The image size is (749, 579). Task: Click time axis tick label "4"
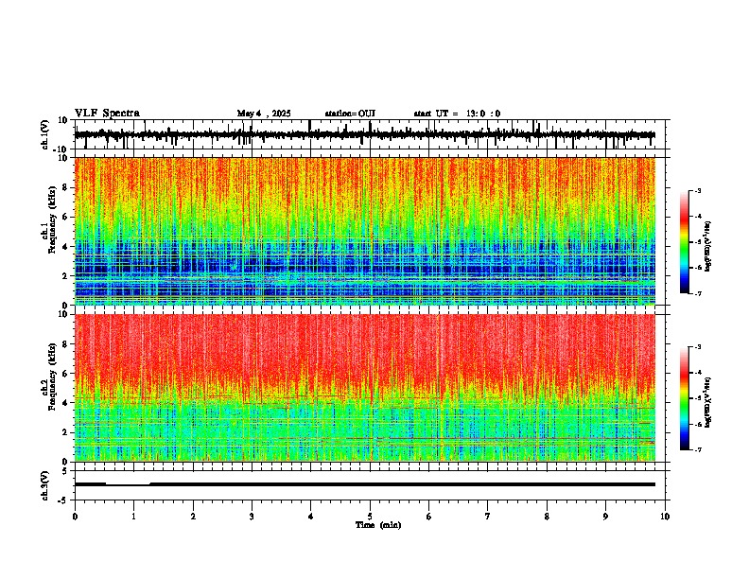point(311,517)
